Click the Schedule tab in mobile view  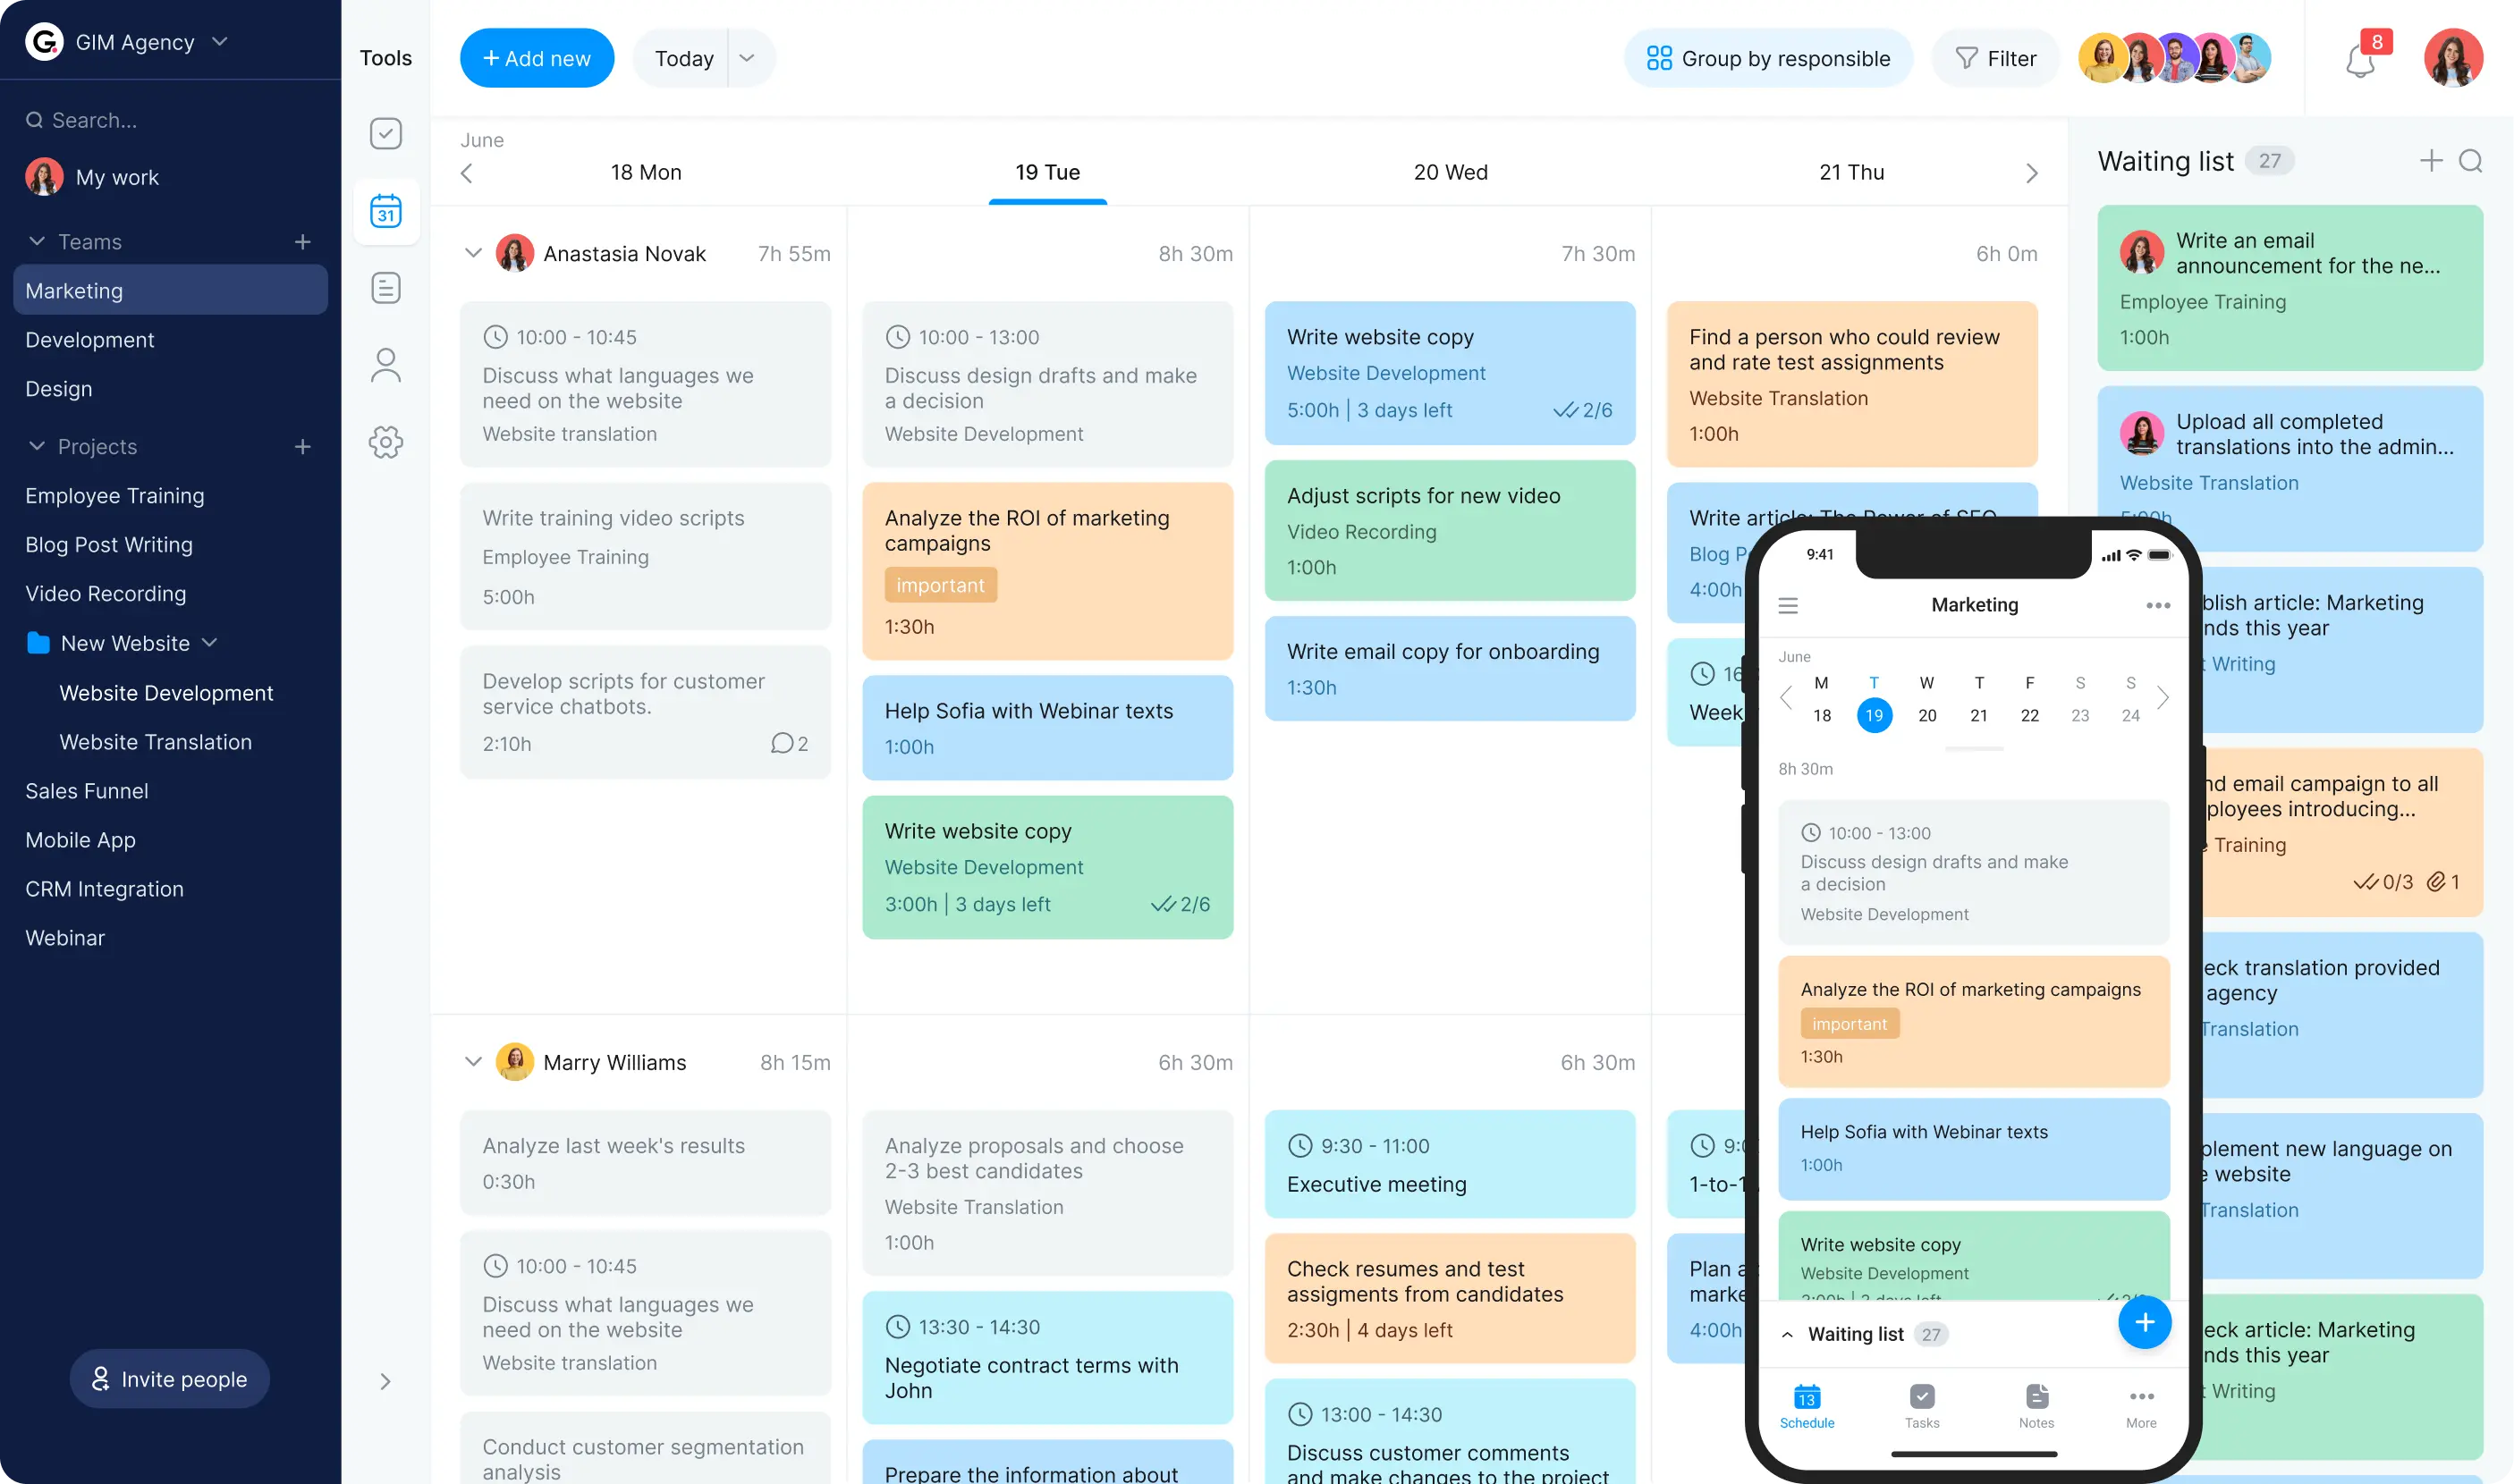click(1809, 1406)
